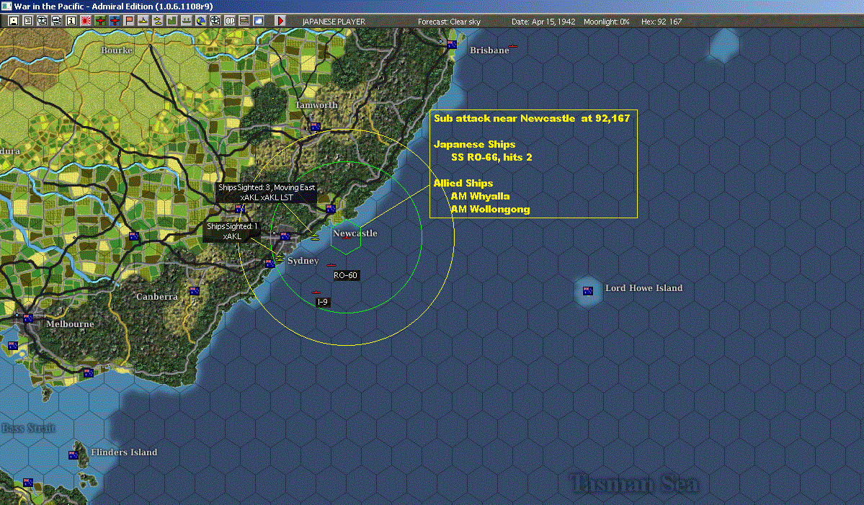Click the Sydney map label
The image size is (864, 505).
303,261
